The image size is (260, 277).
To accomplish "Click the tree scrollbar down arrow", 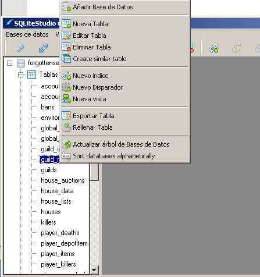I will click(x=94, y=269).
